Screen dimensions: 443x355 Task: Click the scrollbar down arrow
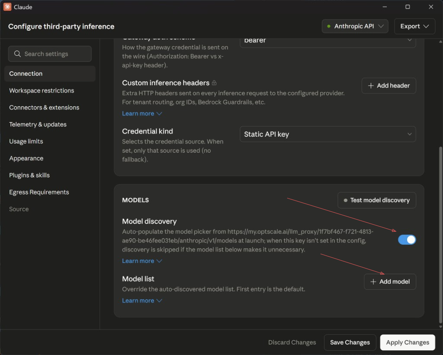coord(440,327)
